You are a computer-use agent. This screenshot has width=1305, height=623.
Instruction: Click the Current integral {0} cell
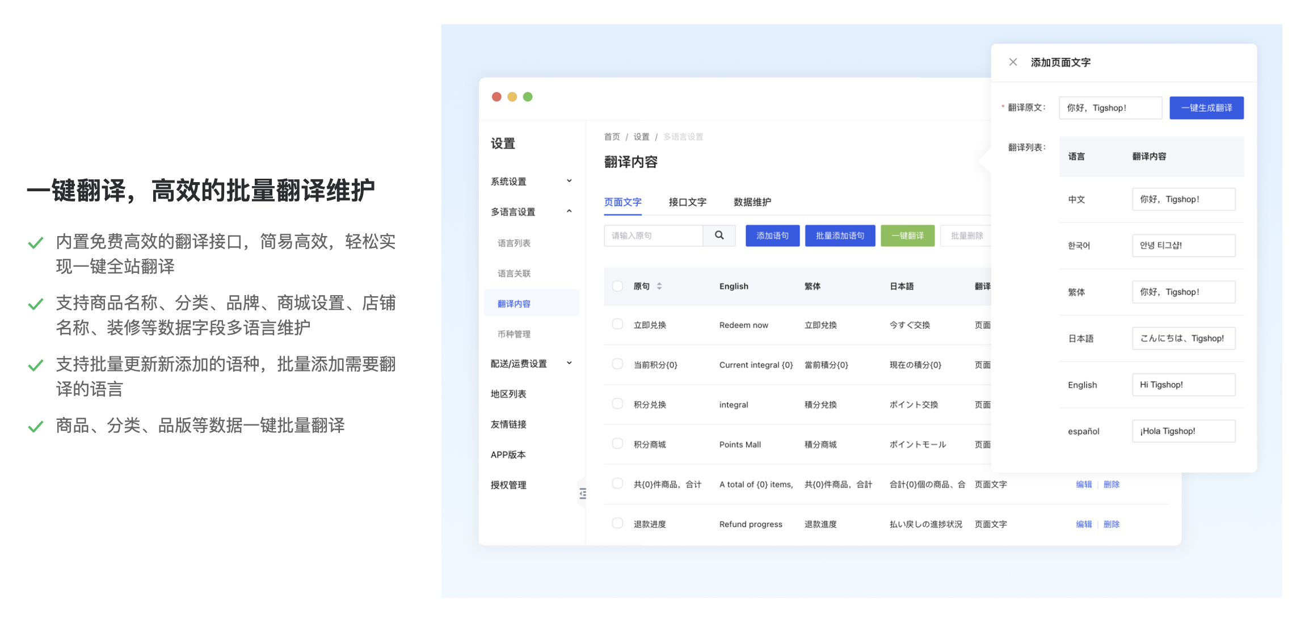pos(756,365)
